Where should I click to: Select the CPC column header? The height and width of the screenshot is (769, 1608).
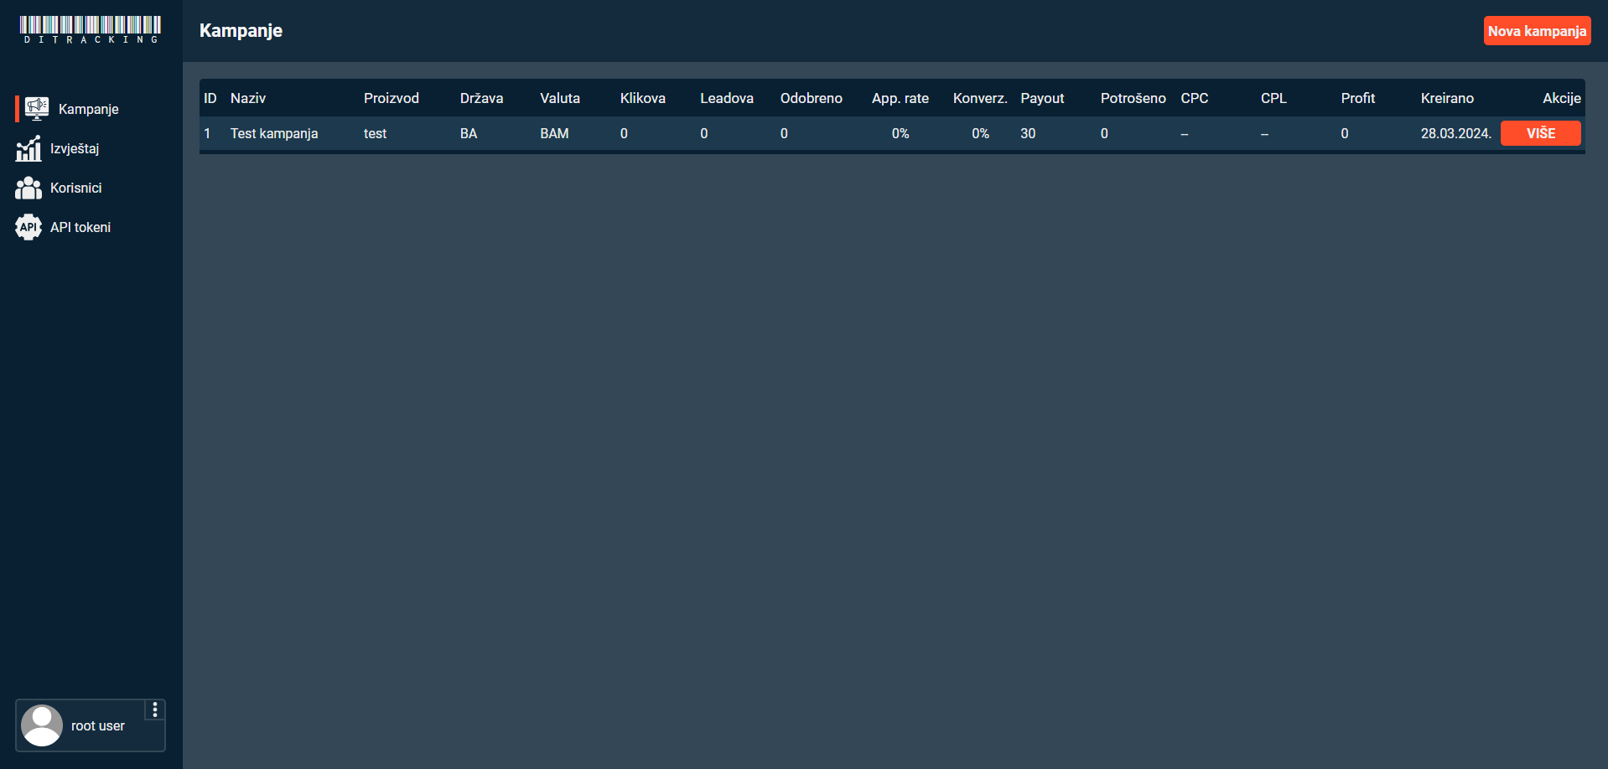click(1195, 98)
